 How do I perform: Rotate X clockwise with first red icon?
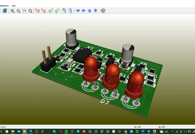tap(37, 11)
